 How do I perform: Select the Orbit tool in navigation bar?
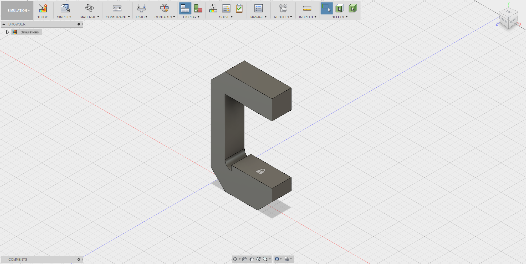[235, 259]
